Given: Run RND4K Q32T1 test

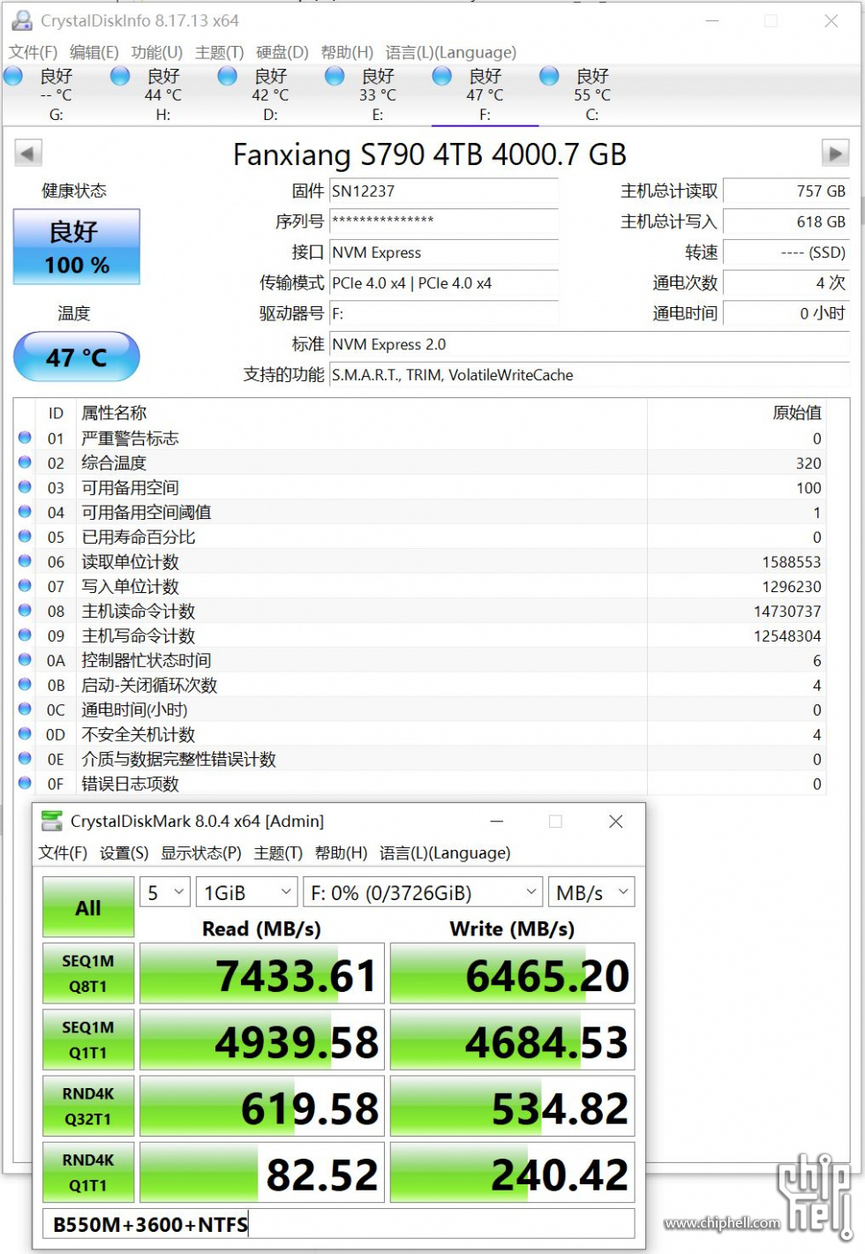Looking at the screenshot, I should coord(88,1106).
